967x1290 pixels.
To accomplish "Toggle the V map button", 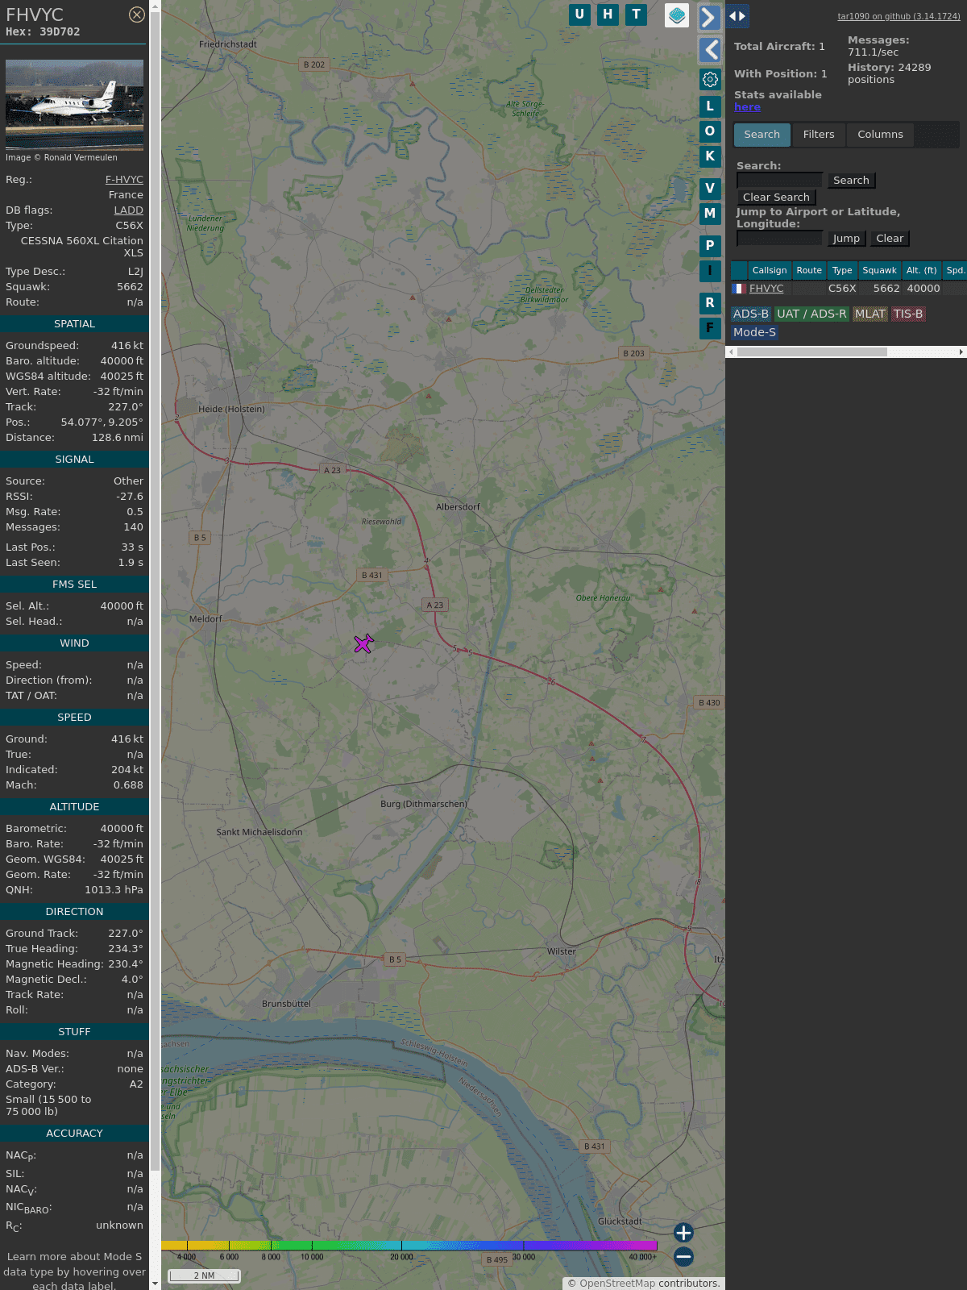I will point(710,189).
